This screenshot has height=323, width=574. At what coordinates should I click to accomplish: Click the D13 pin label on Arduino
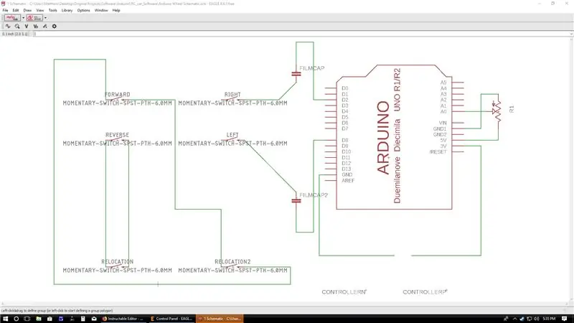[347, 169]
